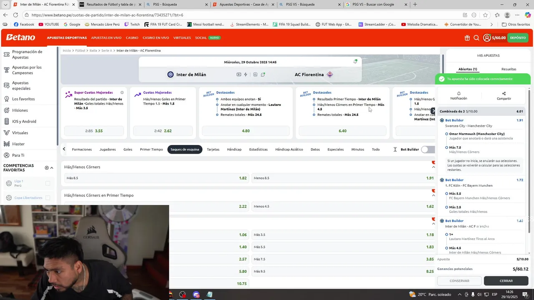Click the search magnifier in Betano header

click(476, 38)
